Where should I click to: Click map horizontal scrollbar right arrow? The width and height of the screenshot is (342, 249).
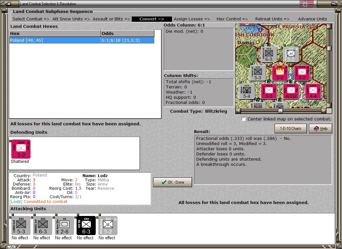click(x=324, y=111)
